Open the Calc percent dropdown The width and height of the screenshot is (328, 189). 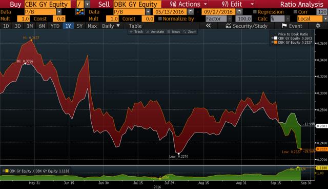click(x=288, y=19)
